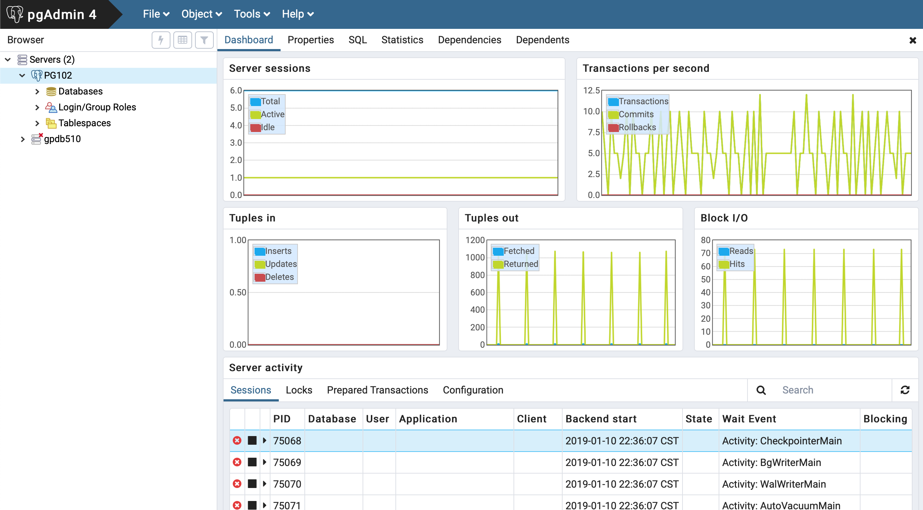Screen dimensions: 923x510
Task: Click the disconnected gpdb510 server icon
Action: [36, 139]
